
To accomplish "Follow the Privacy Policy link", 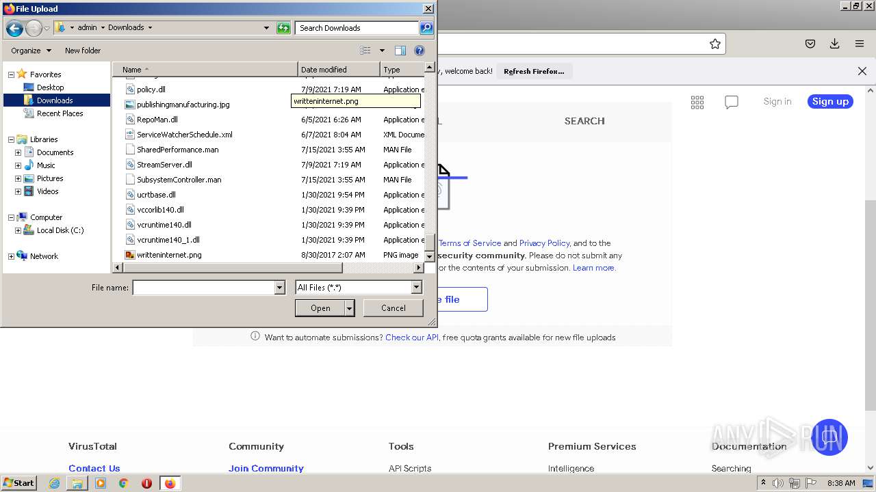I will tap(544, 243).
